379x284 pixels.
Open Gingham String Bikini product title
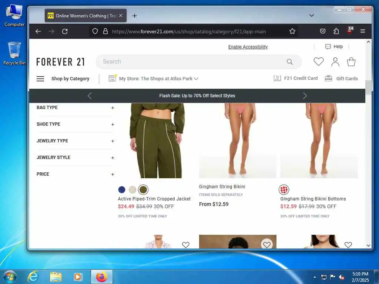[x=222, y=186]
